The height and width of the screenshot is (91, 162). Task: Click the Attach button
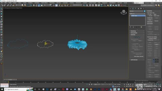[150, 20]
